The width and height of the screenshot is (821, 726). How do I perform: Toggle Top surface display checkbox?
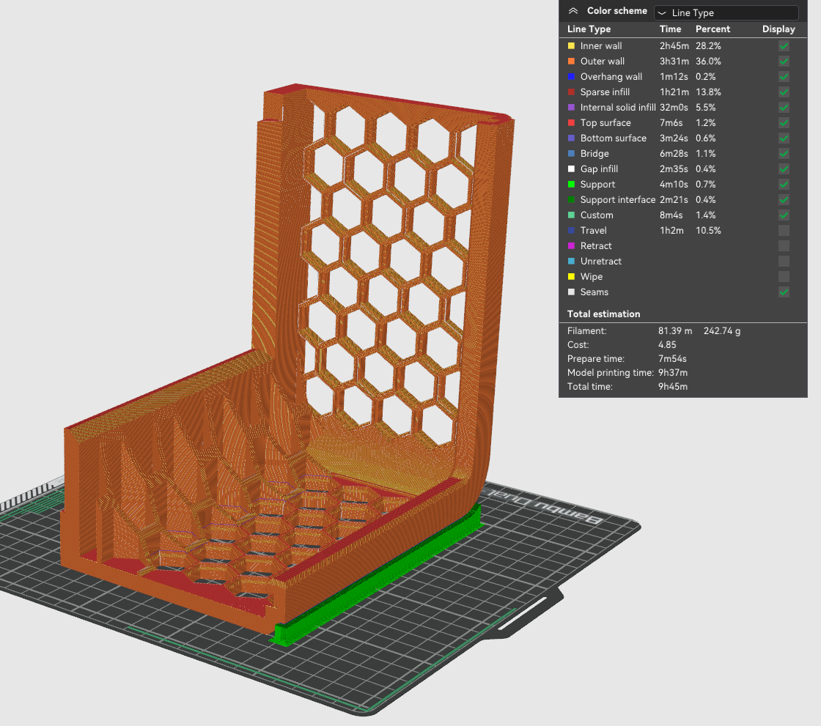click(x=784, y=123)
